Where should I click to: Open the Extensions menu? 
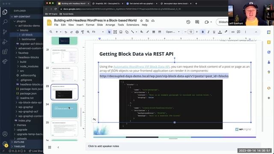[133, 25]
